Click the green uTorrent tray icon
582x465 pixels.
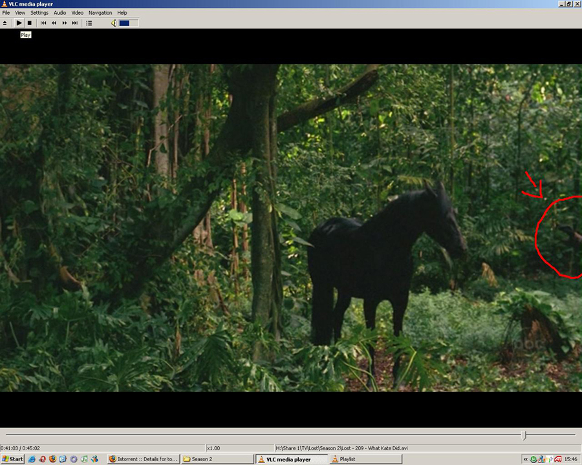(x=533, y=459)
